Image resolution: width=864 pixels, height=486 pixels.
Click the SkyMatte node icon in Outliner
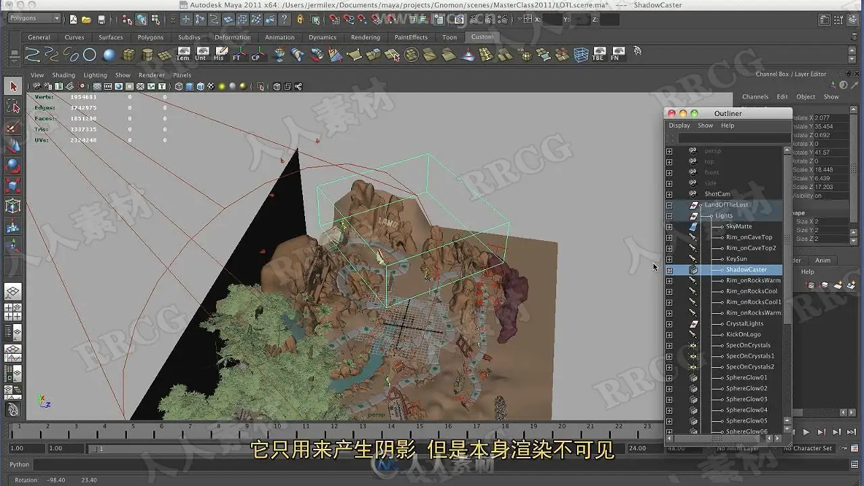click(x=693, y=227)
